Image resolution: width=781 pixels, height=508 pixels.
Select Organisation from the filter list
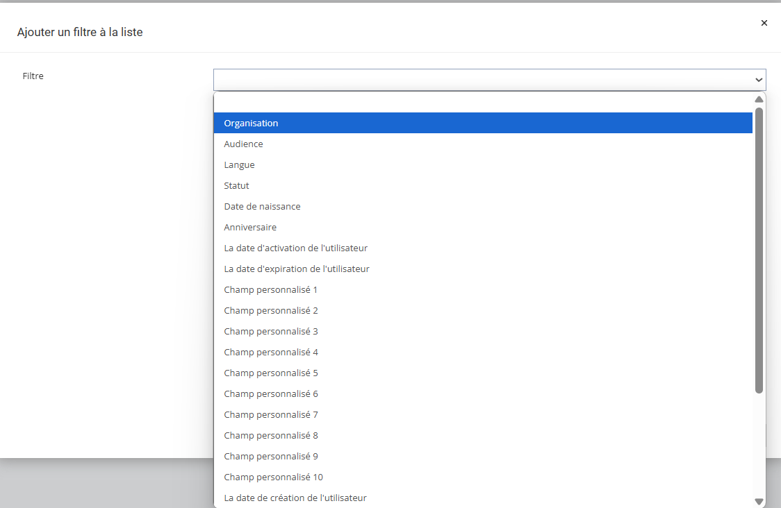[251, 123]
